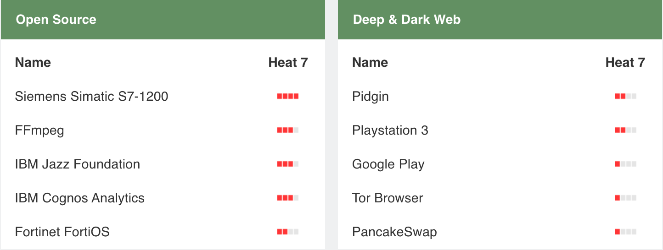The width and height of the screenshot is (663, 250).
Task: Open the FFmpeg entry
Action: click(x=39, y=130)
